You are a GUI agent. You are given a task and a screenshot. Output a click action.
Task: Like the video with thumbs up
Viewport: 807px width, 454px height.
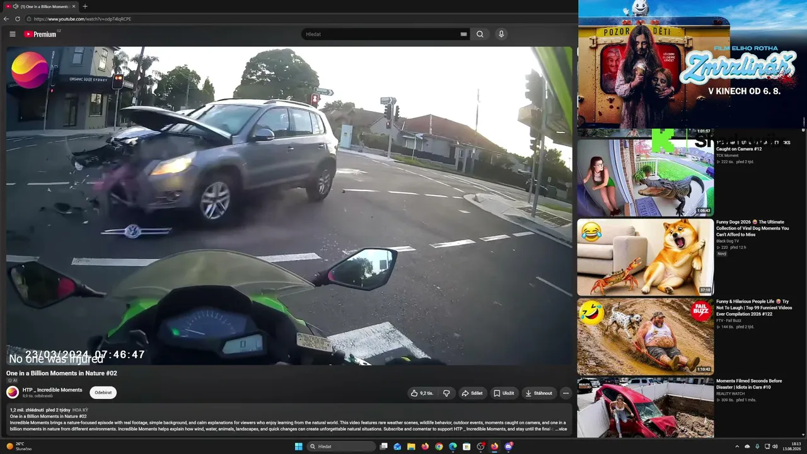click(x=422, y=393)
